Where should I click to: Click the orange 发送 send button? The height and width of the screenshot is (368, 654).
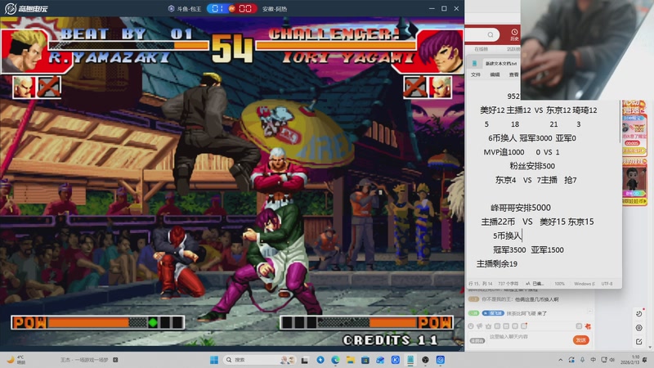coord(581,340)
